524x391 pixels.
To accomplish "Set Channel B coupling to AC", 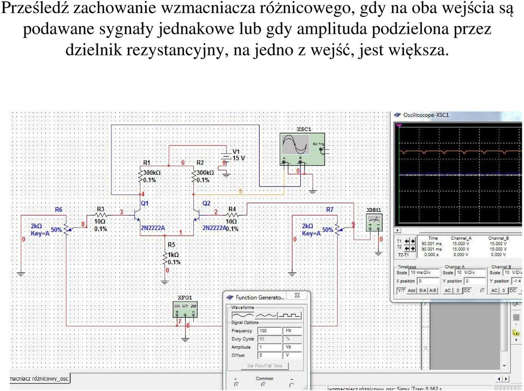I will [x=495, y=291].
